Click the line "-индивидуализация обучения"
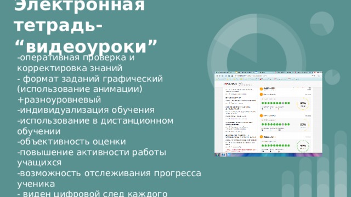This screenshot has width=351, height=197. click(86, 110)
